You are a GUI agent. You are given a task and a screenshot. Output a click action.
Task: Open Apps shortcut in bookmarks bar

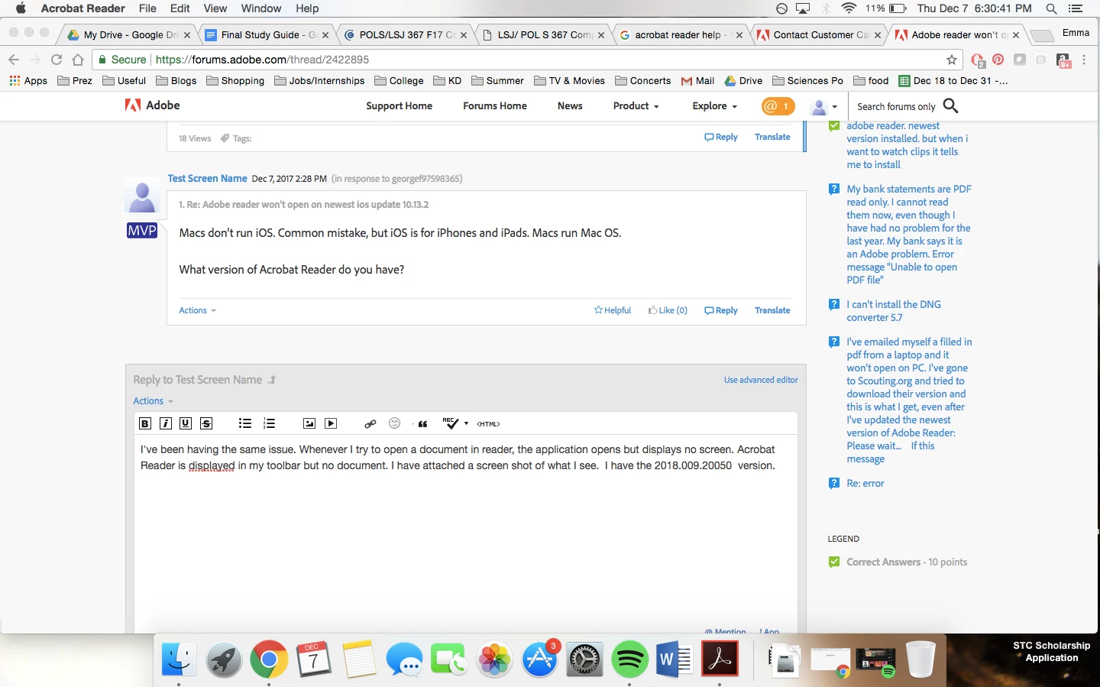pos(28,81)
